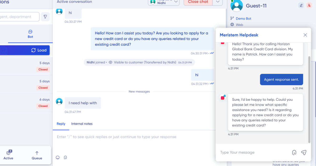
Task: Switch to the Internal notes tab
Action: (82, 124)
